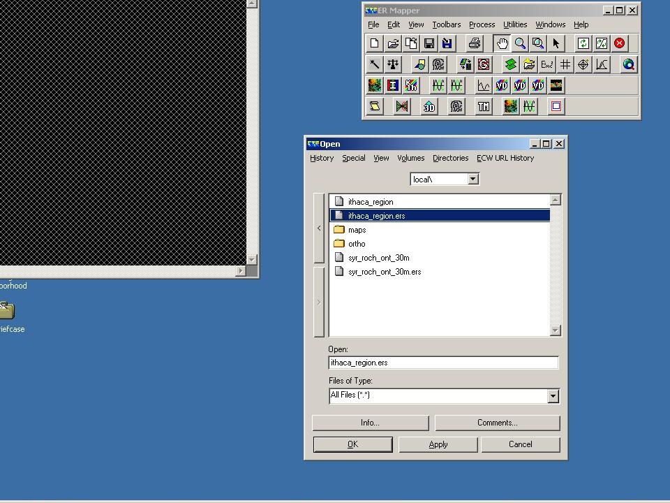
Task: Click the '<' back button beside file list
Action: click(319, 228)
